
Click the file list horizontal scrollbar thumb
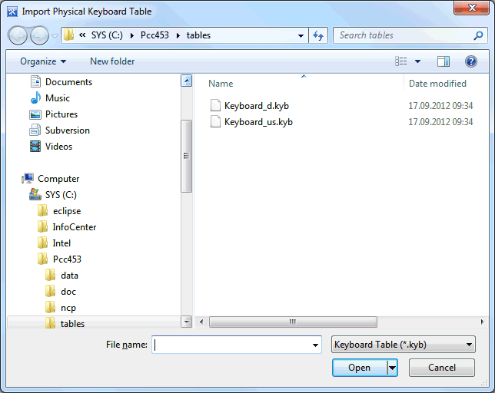click(293, 322)
